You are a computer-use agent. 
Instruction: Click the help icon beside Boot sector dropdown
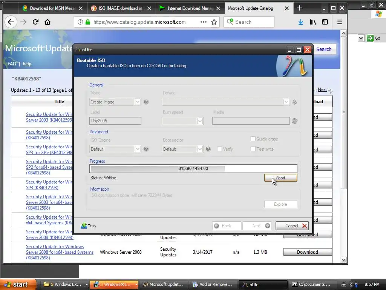208,149
